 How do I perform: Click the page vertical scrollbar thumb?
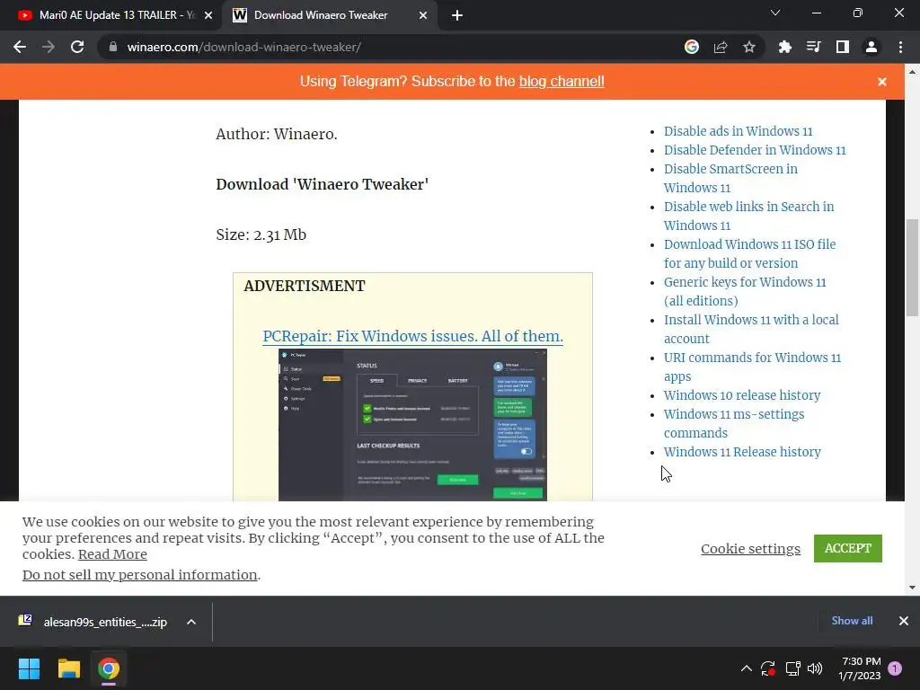click(x=912, y=268)
